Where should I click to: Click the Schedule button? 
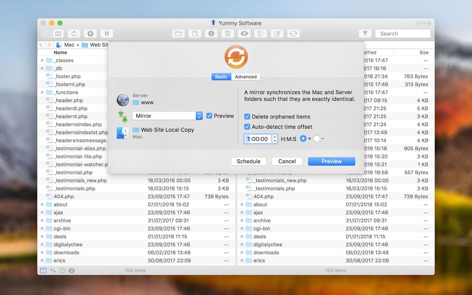click(x=249, y=161)
